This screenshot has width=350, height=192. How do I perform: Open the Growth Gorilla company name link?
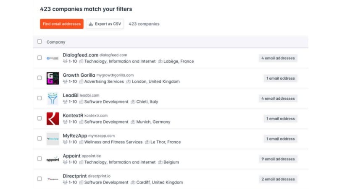coord(79,75)
